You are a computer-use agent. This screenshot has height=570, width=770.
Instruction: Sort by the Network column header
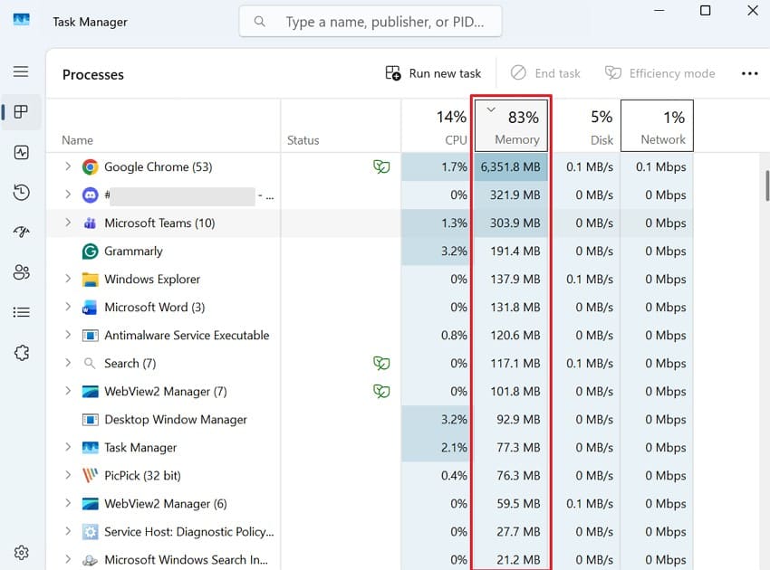tap(657, 126)
